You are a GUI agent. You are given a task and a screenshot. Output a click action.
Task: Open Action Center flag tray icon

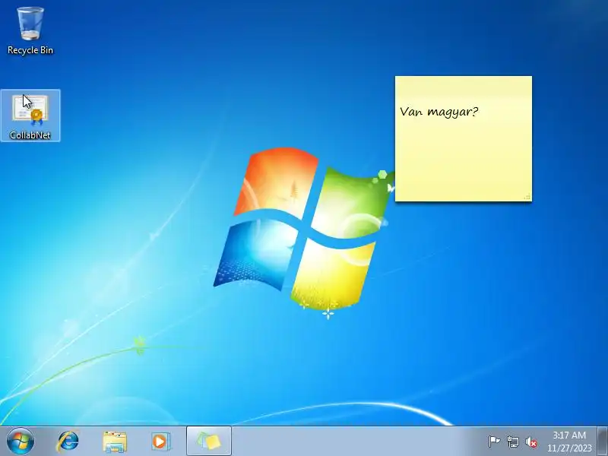point(494,442)
